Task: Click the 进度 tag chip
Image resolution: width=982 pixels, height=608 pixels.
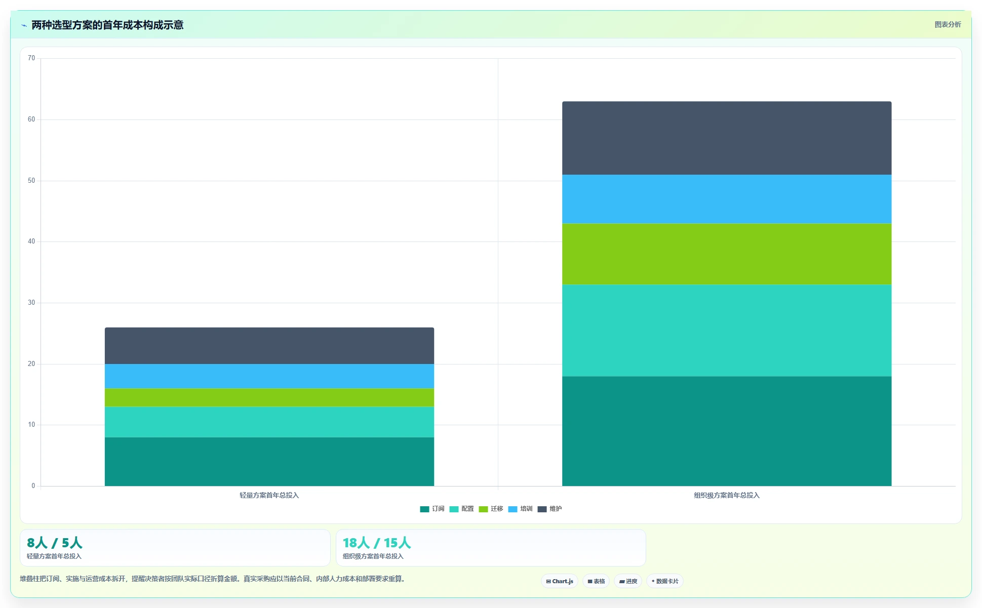Action: [x=628, y=581]
